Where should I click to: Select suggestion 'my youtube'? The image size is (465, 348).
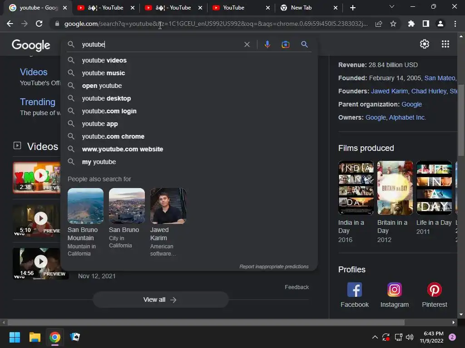tap(189, 162)
